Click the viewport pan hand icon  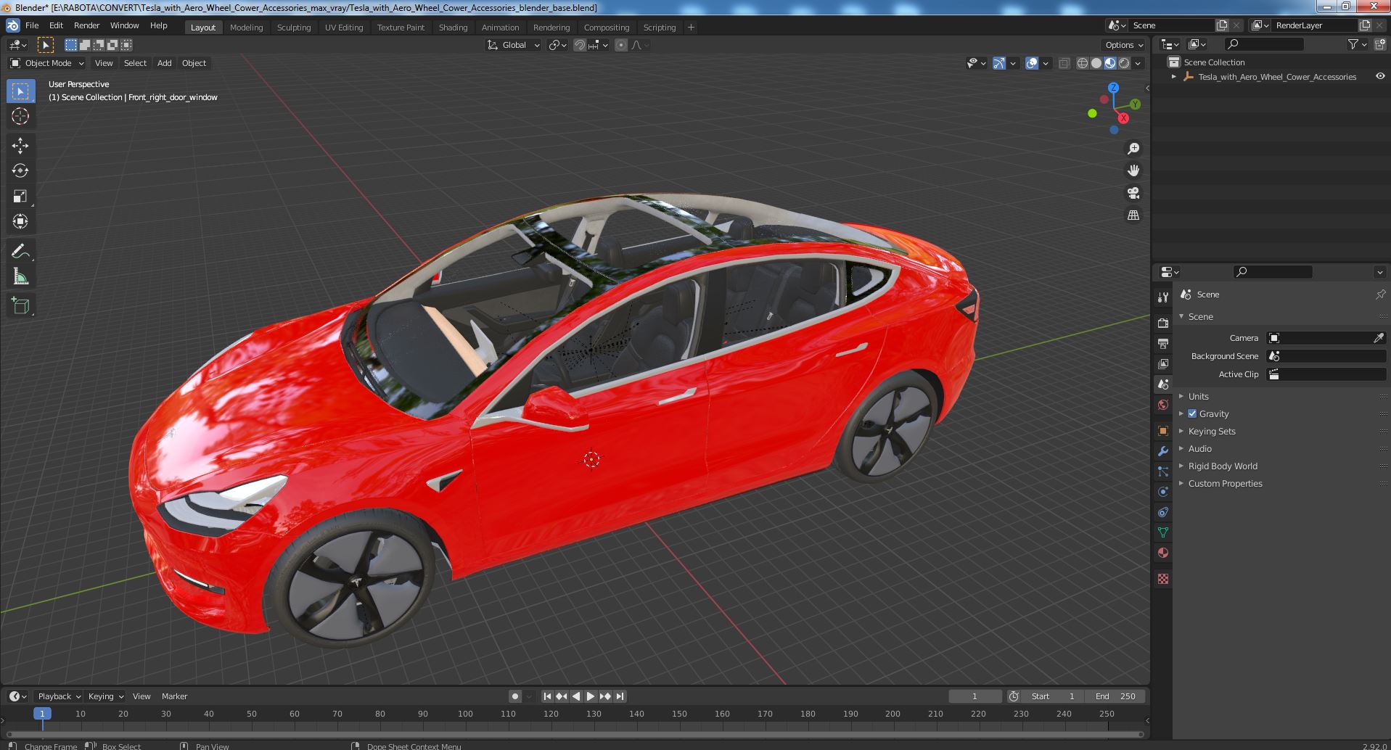coord(1133,170)
